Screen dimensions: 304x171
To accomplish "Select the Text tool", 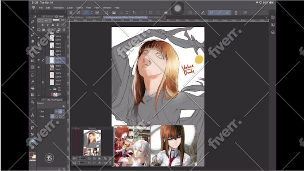I will [33, 115].
